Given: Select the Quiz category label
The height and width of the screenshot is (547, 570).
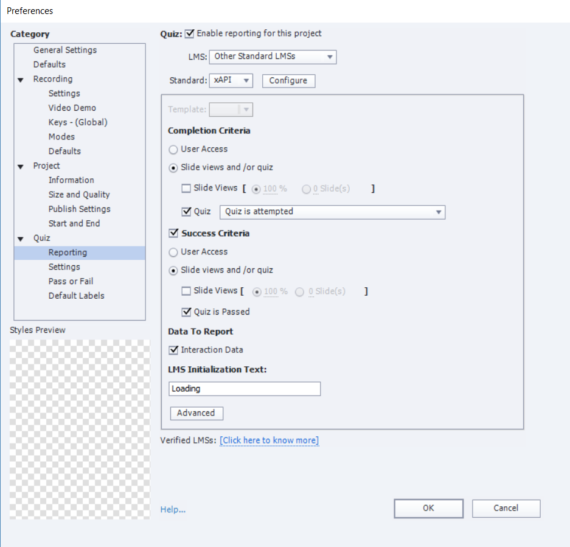Looking at the screenshot, I should click(x=42, y=239).
